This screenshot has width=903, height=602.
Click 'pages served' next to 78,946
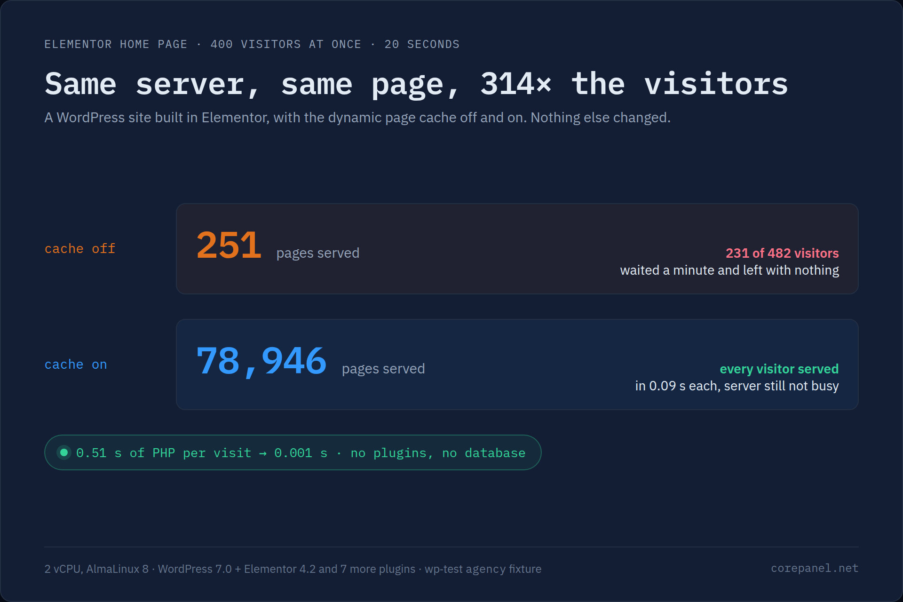(x=383, y=369)
